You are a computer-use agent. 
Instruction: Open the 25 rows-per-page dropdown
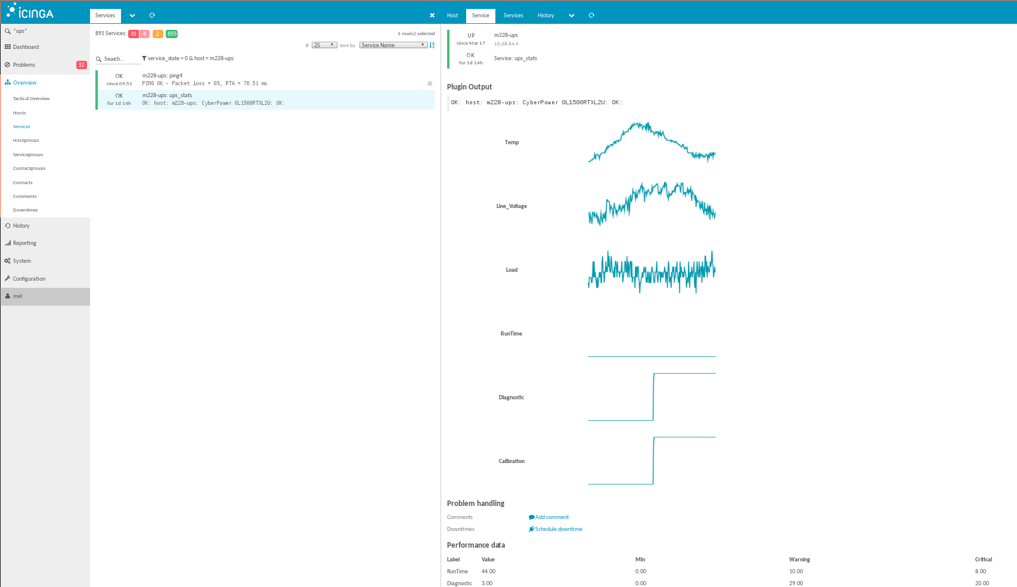(324, 45)
